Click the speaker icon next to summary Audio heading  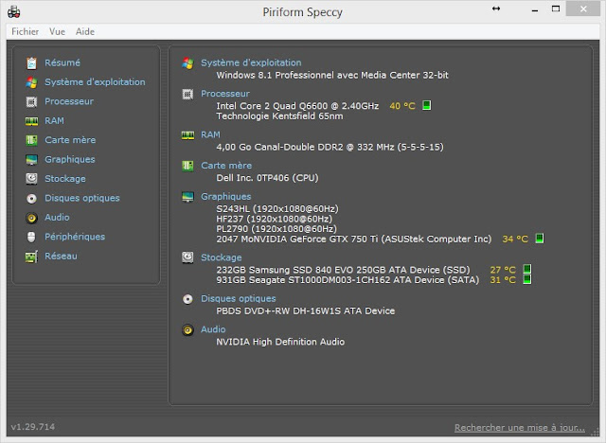coord(187,329)
